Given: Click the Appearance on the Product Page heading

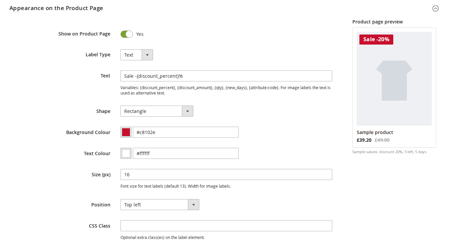Looking at the screenshot, I should pyautogui.click(x=56, y=8).
